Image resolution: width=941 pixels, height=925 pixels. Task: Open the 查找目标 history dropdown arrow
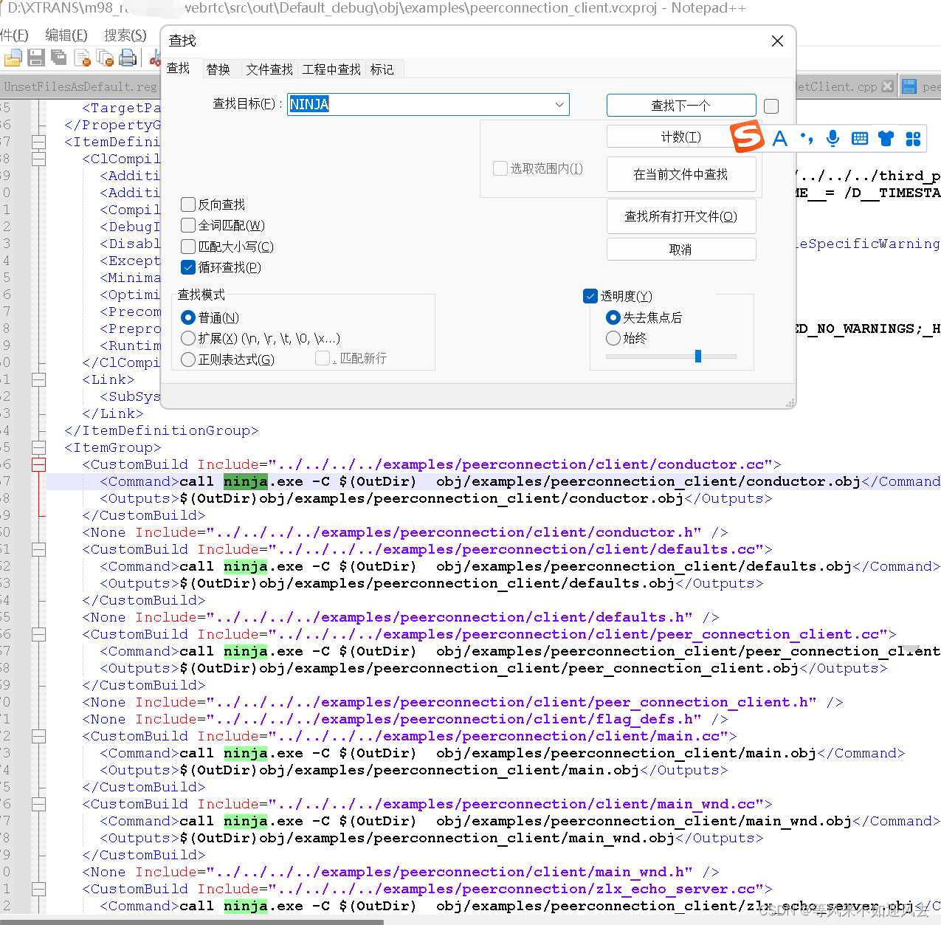559,105
